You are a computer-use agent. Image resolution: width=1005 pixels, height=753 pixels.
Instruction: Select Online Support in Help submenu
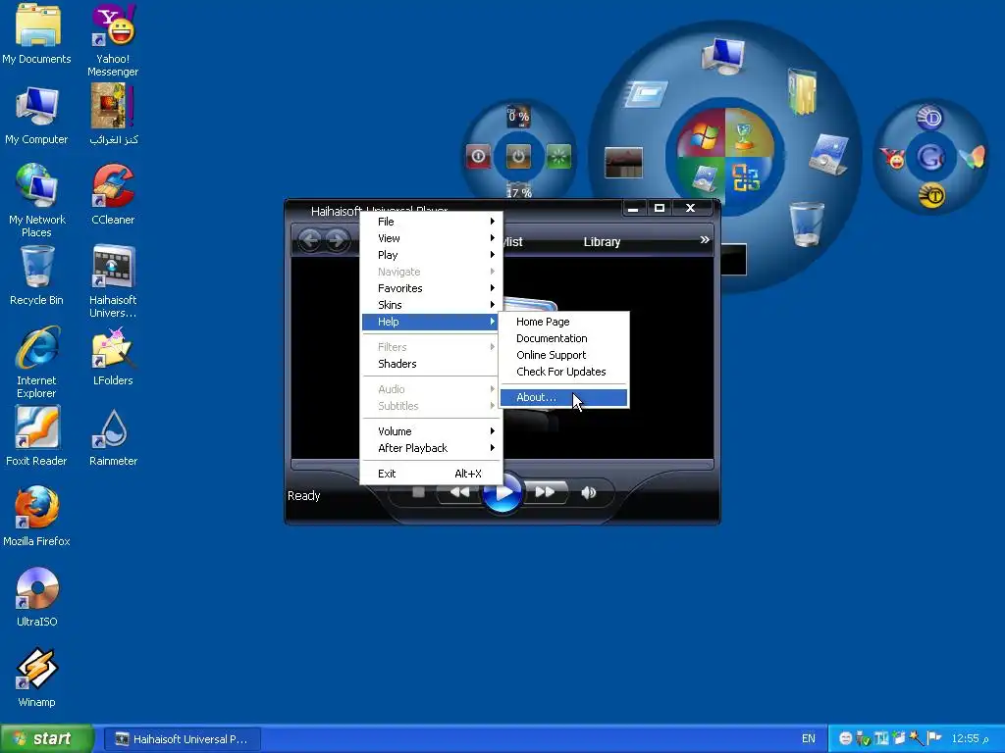pyautogui.click(x=564, y=355)
